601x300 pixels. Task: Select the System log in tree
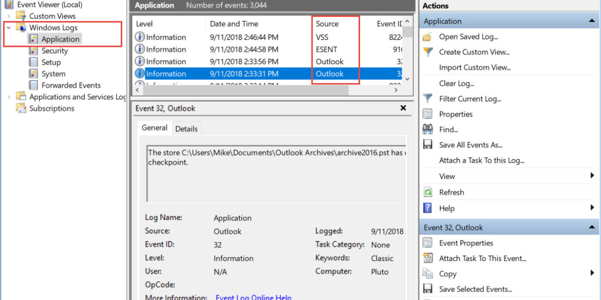tap(53, 74)
